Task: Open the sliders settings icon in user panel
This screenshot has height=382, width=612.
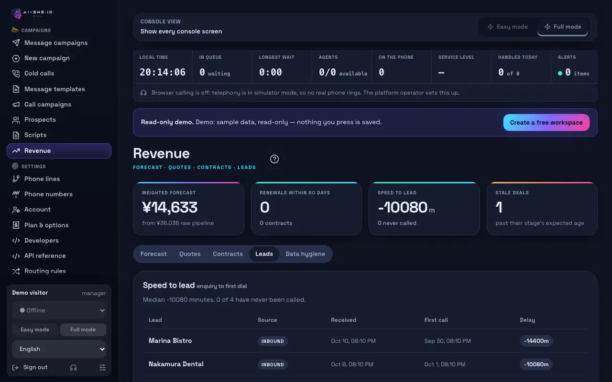Action: click(x=102, y=368)
